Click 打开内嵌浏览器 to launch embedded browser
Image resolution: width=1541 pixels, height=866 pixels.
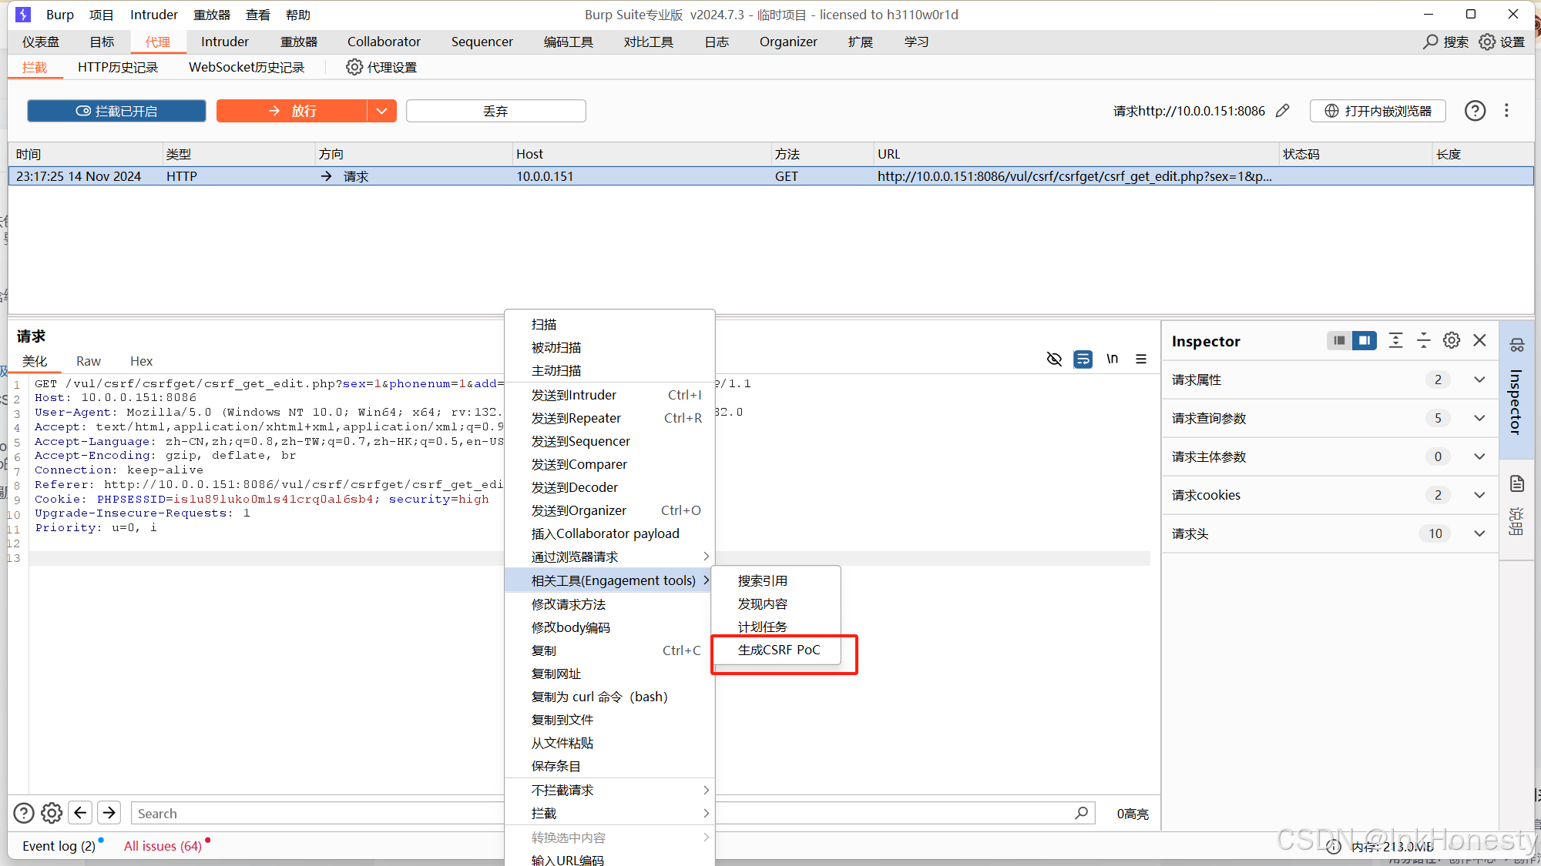tap(1378, 110)
